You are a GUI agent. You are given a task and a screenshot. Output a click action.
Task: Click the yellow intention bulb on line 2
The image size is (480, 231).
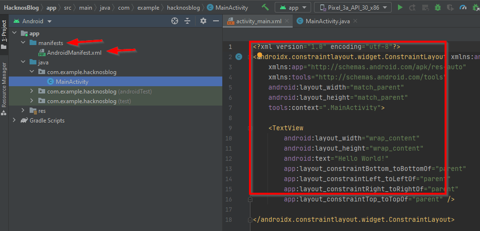tap(260, 56)
